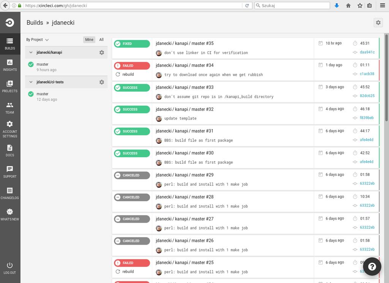Viewport: 389px width, 283px height.
Task: Open commit c1acb38 link
Action: pyautogui.click(x=367, y=74)
